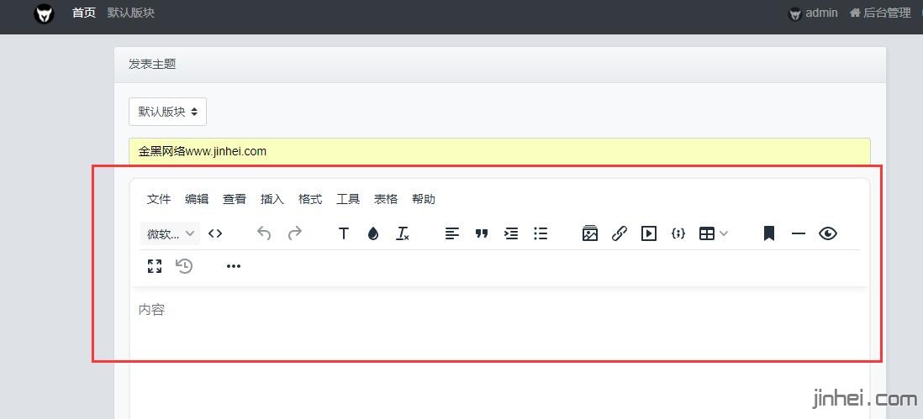The height and width of the screenshot is (419, 923).
Task: Restore the last draft history icon
Action: 184,266
